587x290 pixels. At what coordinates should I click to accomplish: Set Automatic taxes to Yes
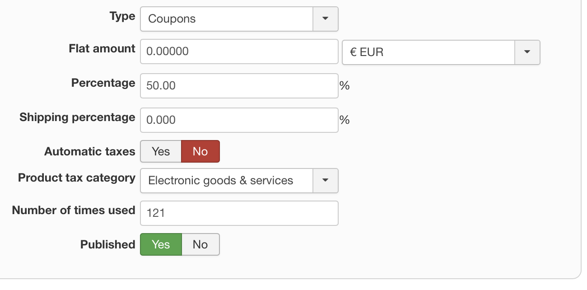[161, 151]
